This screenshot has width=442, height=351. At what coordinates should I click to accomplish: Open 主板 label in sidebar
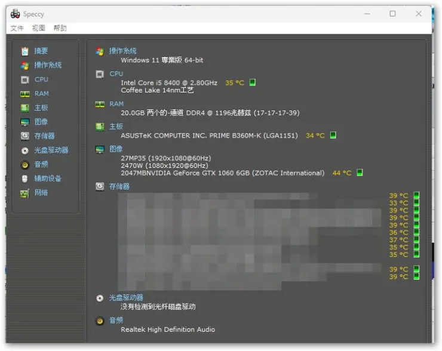(x=41, y=107)
